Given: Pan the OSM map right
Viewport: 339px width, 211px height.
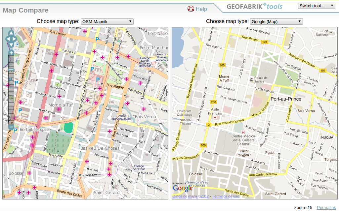Looking at the screenshot, I should [x=15, y=39].
